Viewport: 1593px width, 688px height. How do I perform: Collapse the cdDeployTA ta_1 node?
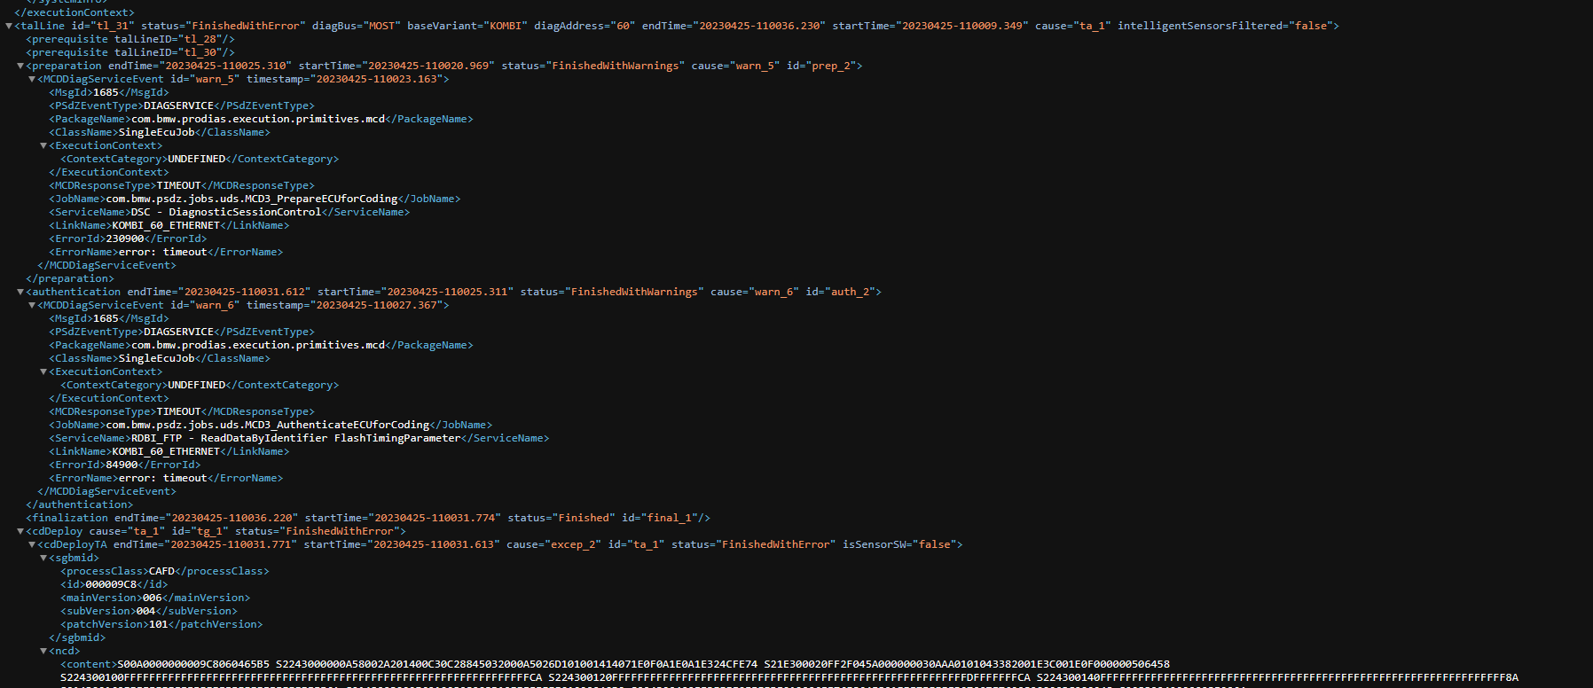32,544
